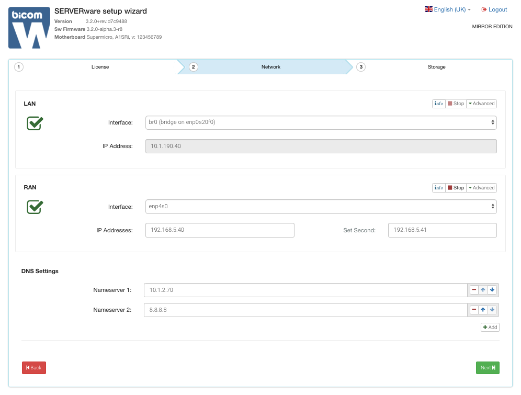
Task: Go back to previous wizard step
Action: tap(34, 368)
